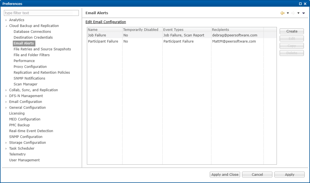Viewport: 310px width, 183px height.
Task: Expand the Storage Configuration node
Action: pyautogui.click(x=6, y=143)
